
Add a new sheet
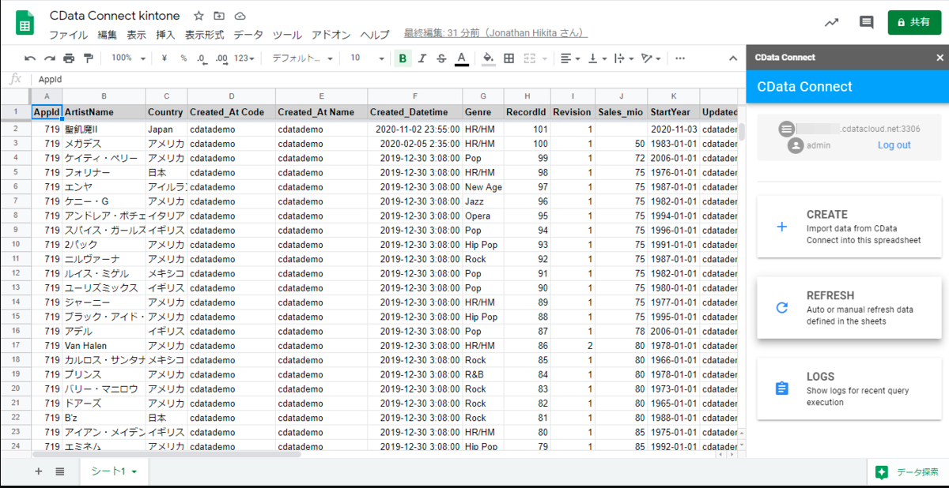(x=39, y=471)
